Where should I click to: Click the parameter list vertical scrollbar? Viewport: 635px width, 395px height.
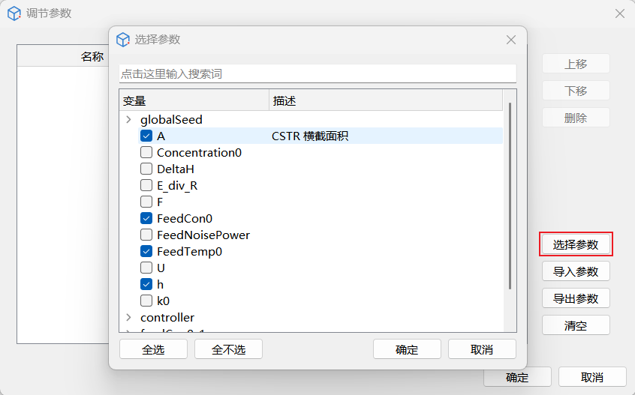(510, 196)
